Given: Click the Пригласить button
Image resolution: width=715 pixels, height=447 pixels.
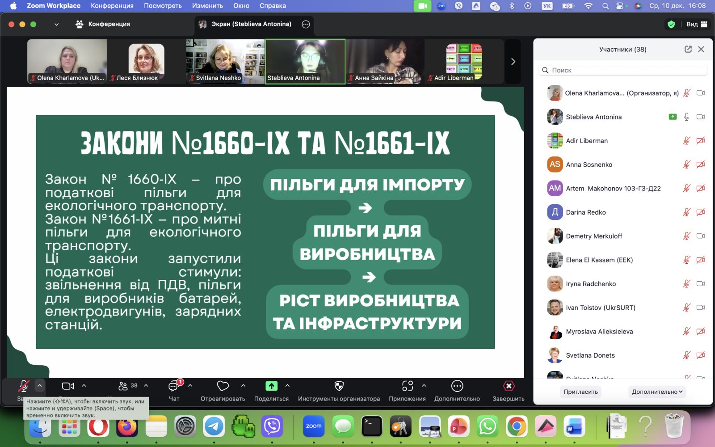Looking at the screenshot, I should click(x=580, y=392).
